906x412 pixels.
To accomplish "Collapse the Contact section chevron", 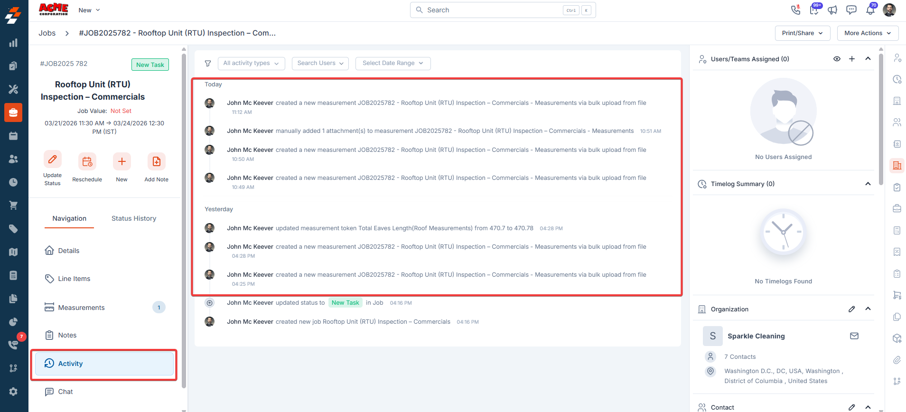I will tap(868, 407).
